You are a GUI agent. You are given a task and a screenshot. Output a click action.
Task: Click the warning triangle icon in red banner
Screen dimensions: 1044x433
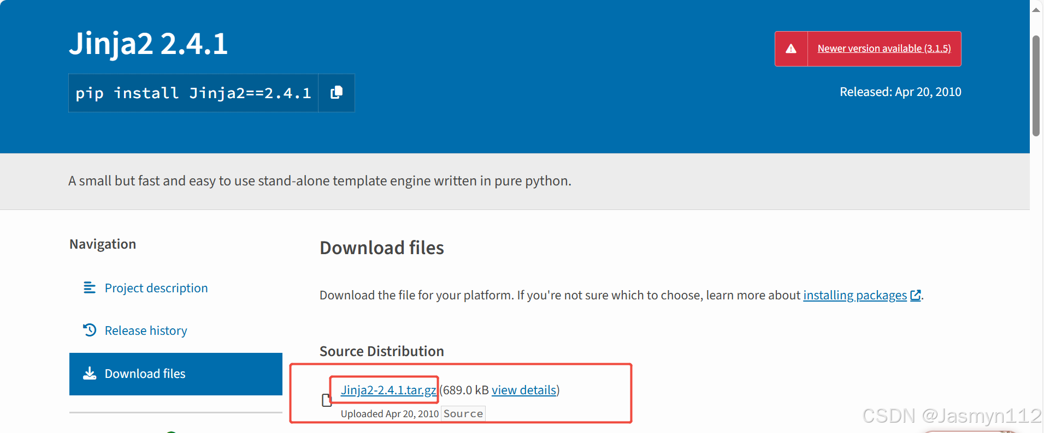(791, 49)
